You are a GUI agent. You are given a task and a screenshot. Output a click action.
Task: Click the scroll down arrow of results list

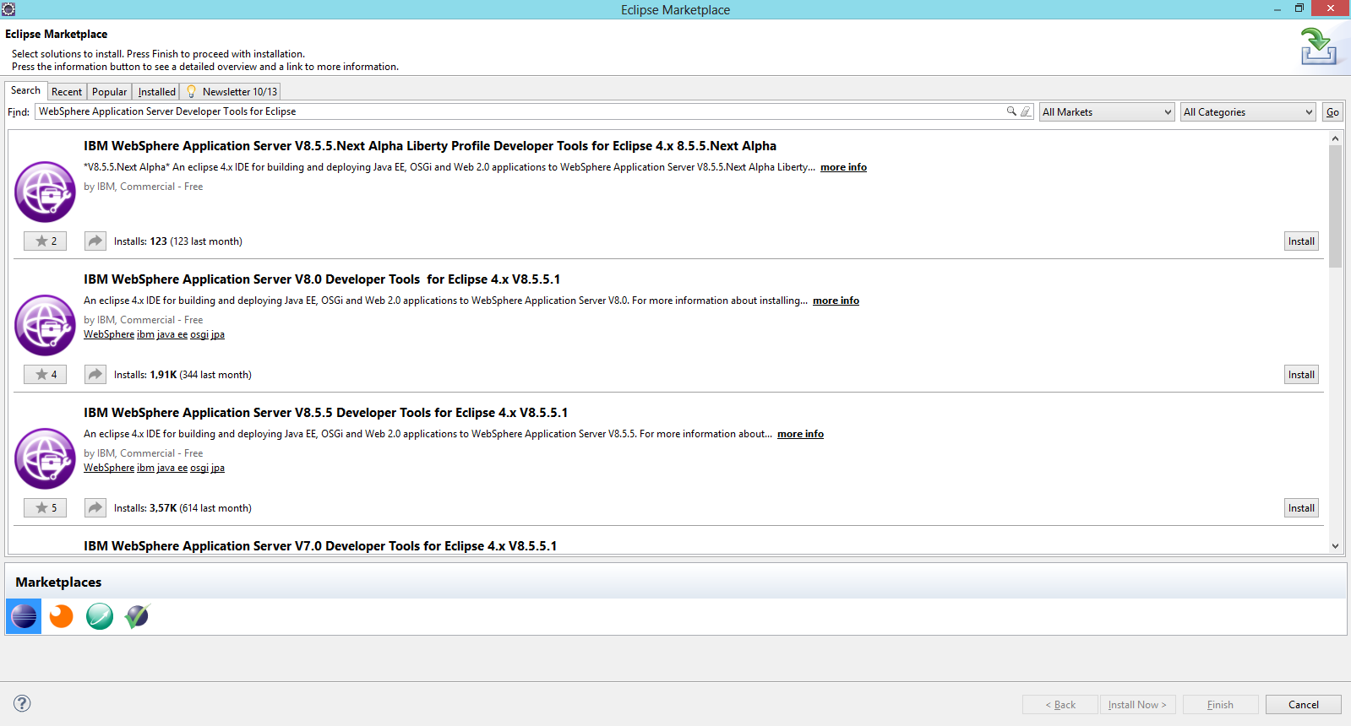(1335, 546)
